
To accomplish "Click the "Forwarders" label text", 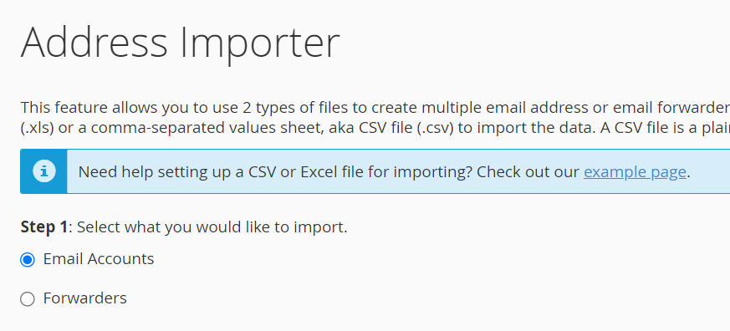I will click(x=84, y=298).
